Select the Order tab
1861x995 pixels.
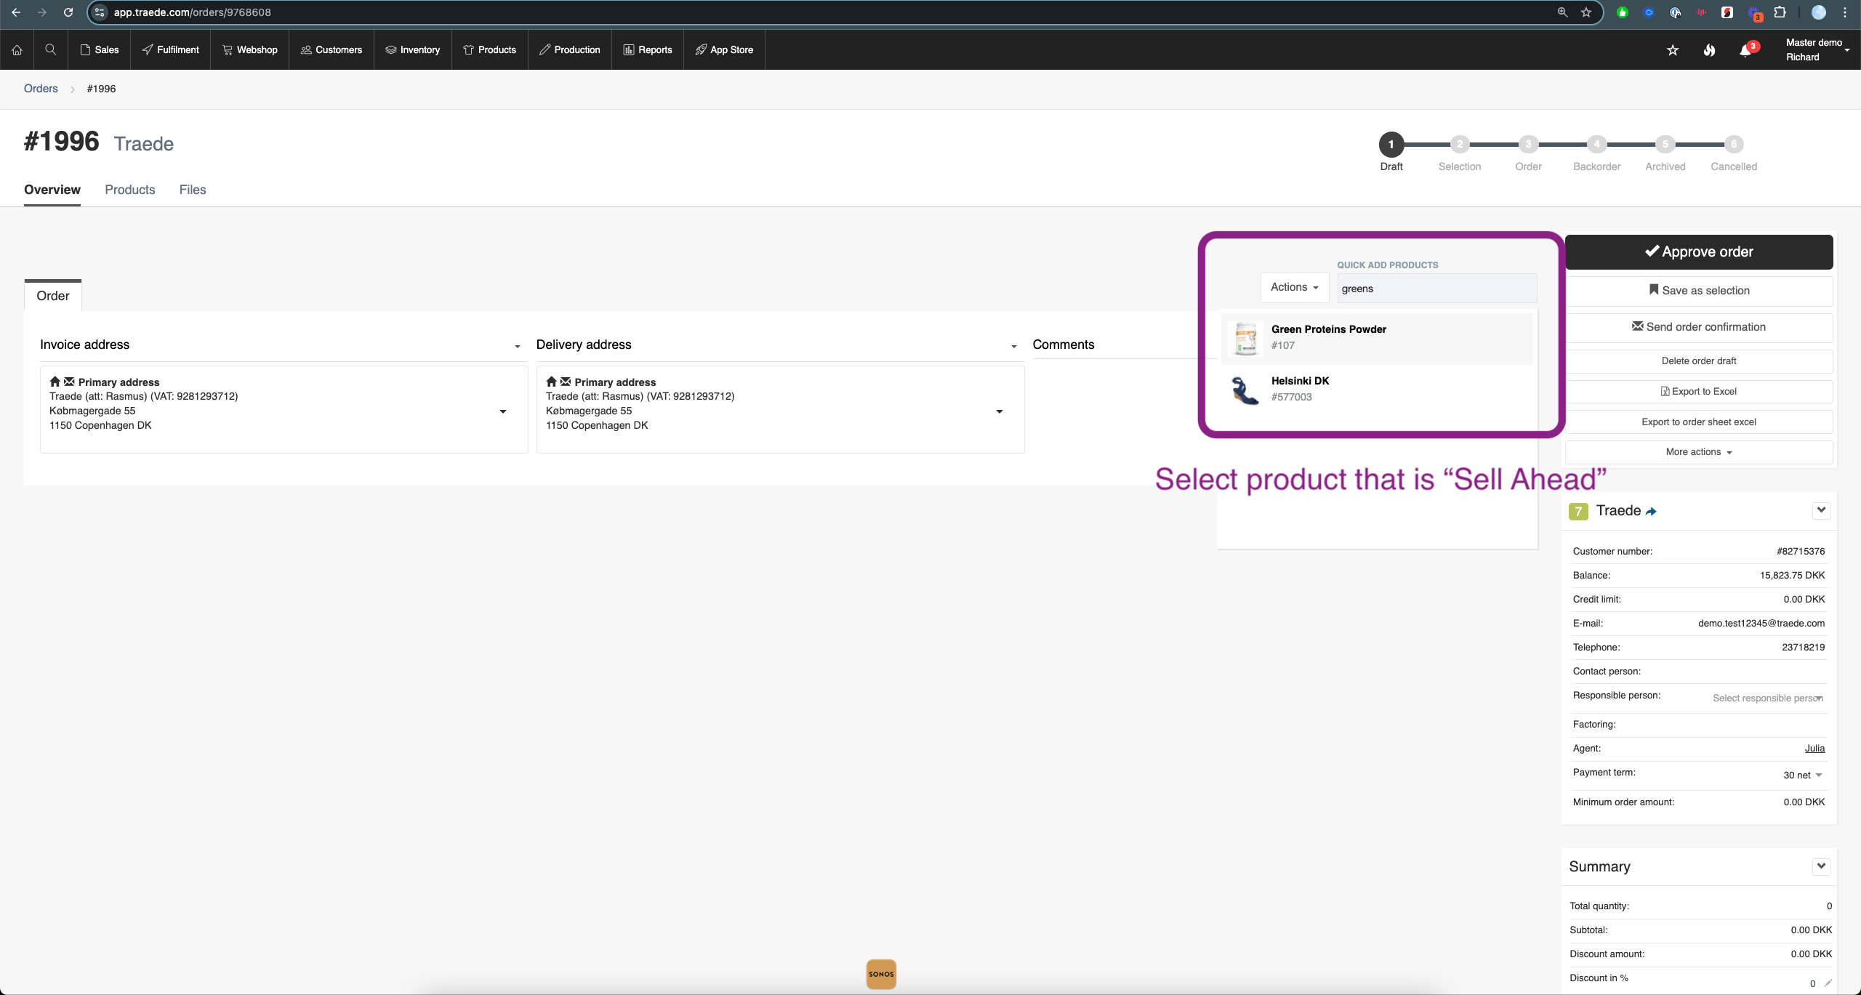[x=53, y=296]
